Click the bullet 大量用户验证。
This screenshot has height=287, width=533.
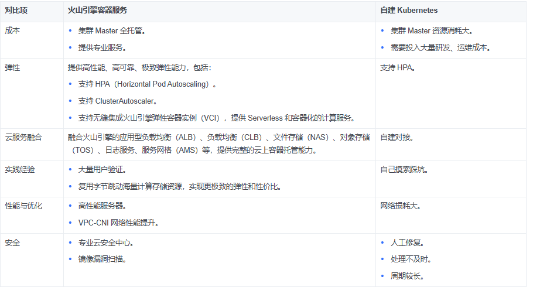tap(102, 170)
